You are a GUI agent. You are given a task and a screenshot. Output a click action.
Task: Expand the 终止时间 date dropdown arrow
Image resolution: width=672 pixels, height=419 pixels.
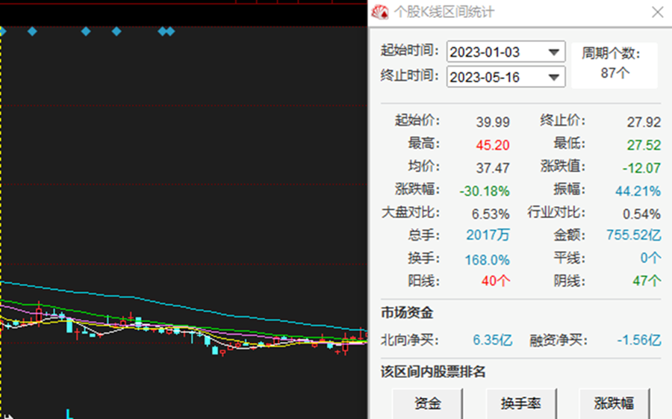click(x=554, y=77)
